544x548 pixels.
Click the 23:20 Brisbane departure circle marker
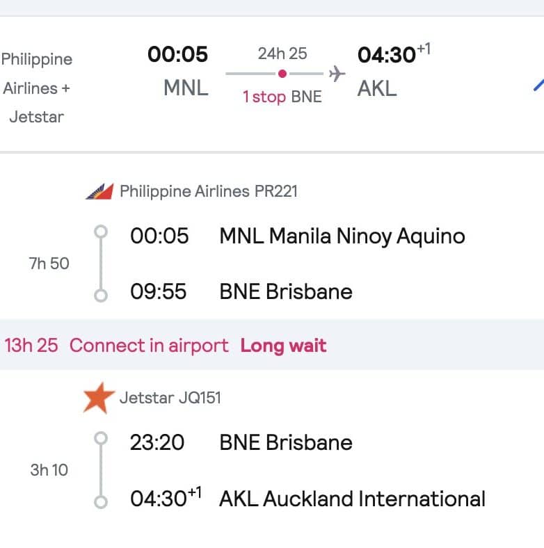101,438
